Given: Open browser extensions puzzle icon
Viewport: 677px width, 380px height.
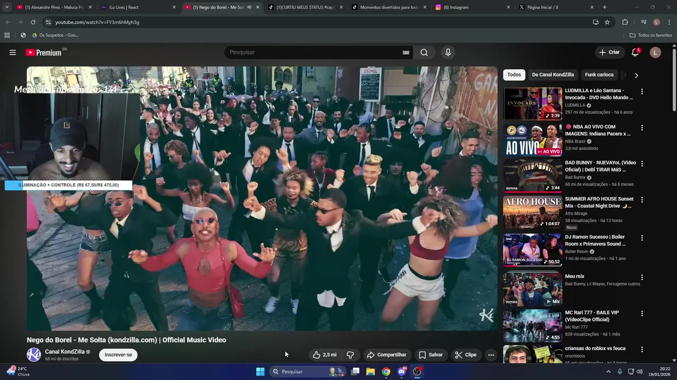Looking at the screenshot, I should pos(625,22).
